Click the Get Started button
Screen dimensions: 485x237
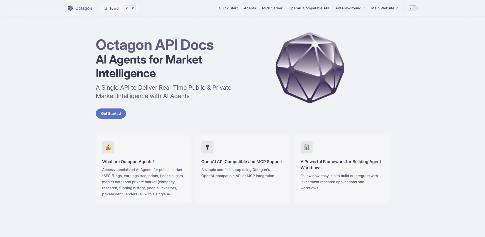coord(111,114)
